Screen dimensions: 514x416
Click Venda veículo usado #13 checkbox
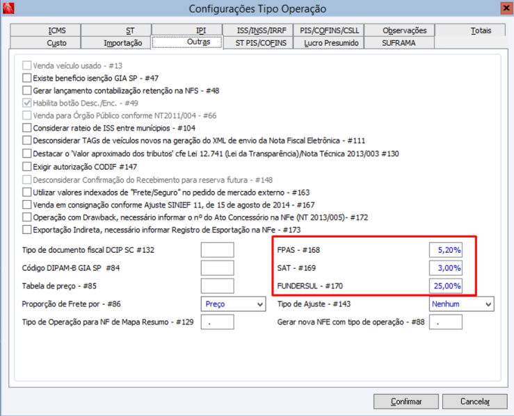(27, 66)
